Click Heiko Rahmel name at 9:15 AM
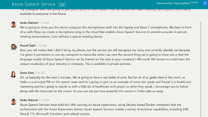 point(29,100)
